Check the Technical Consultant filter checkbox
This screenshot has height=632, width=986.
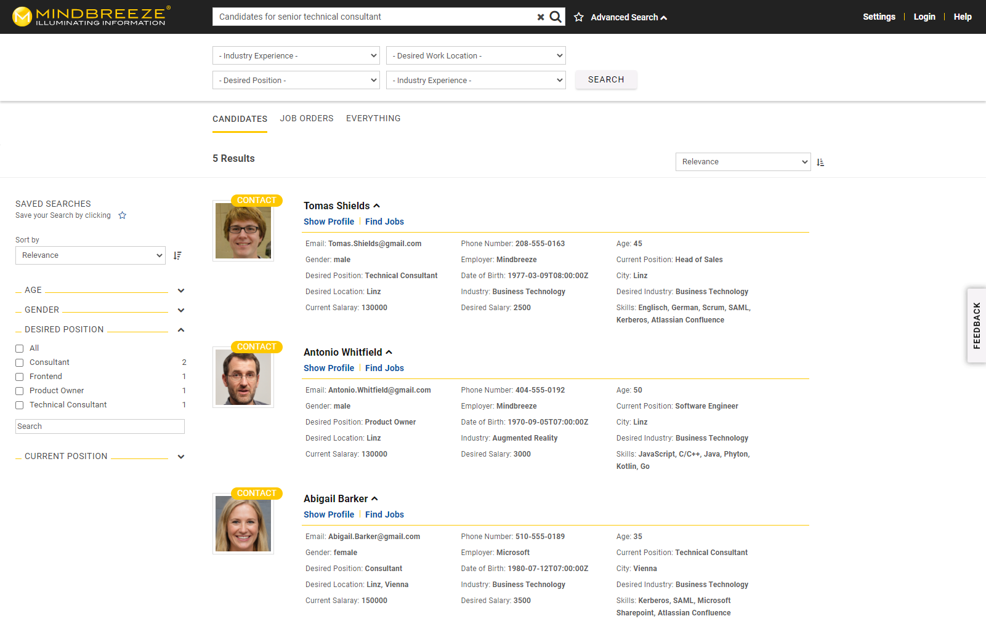point(20,405)
